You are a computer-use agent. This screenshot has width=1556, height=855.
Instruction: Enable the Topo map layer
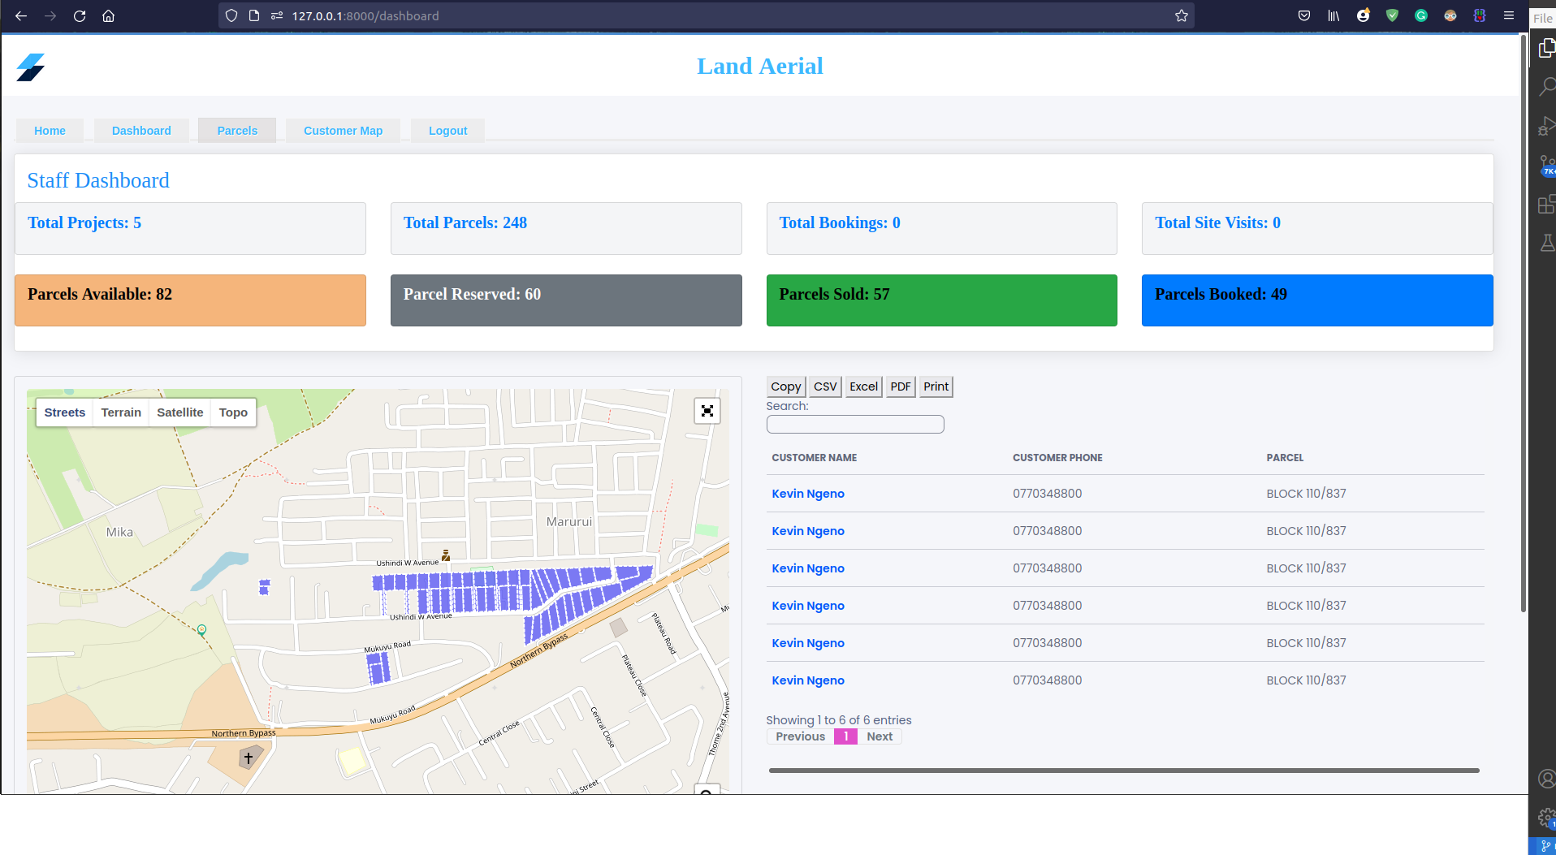click(x=232, y=412)
